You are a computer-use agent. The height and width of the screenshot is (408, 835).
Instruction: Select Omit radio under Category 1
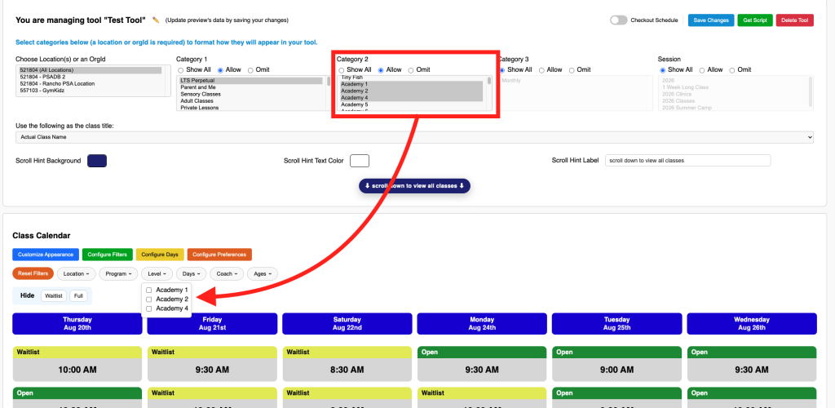click(x=251, y=70)
